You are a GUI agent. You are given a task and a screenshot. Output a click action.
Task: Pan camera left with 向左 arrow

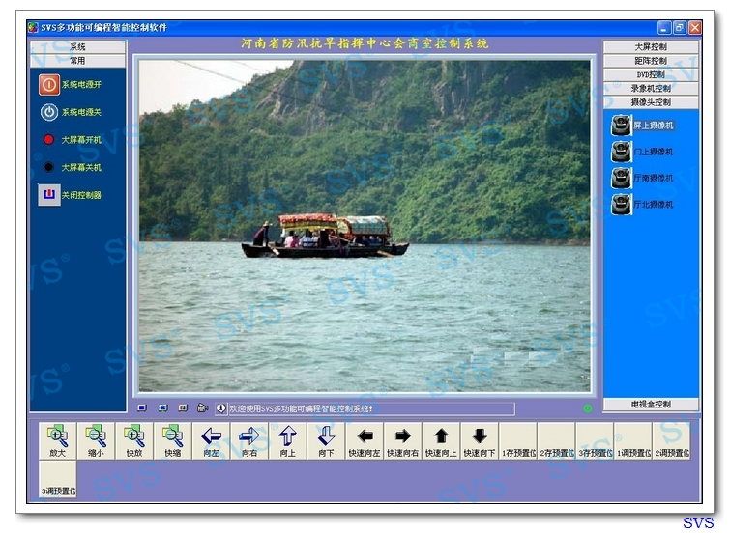click(x=211, y=440)
